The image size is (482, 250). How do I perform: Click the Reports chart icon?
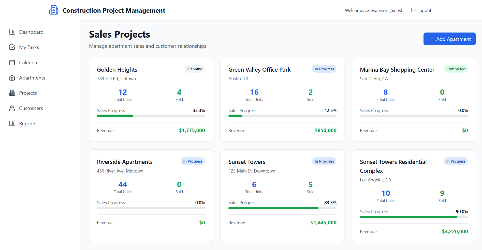tap(12, 123)
